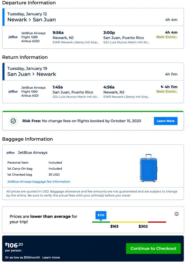Select the Newark > San Juan route header

click(32, 20)
